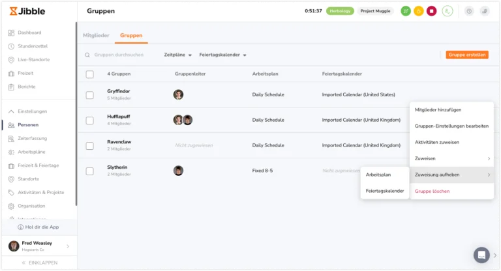Click the Freizeit suitcase icon
501x271 pixels.
pos(11,74)
